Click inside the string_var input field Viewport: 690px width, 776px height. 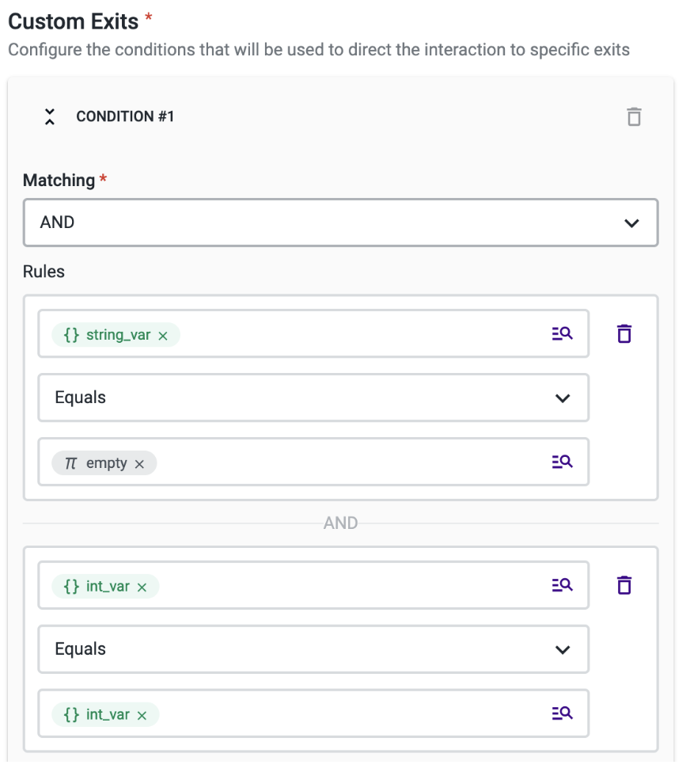(356, 334)
